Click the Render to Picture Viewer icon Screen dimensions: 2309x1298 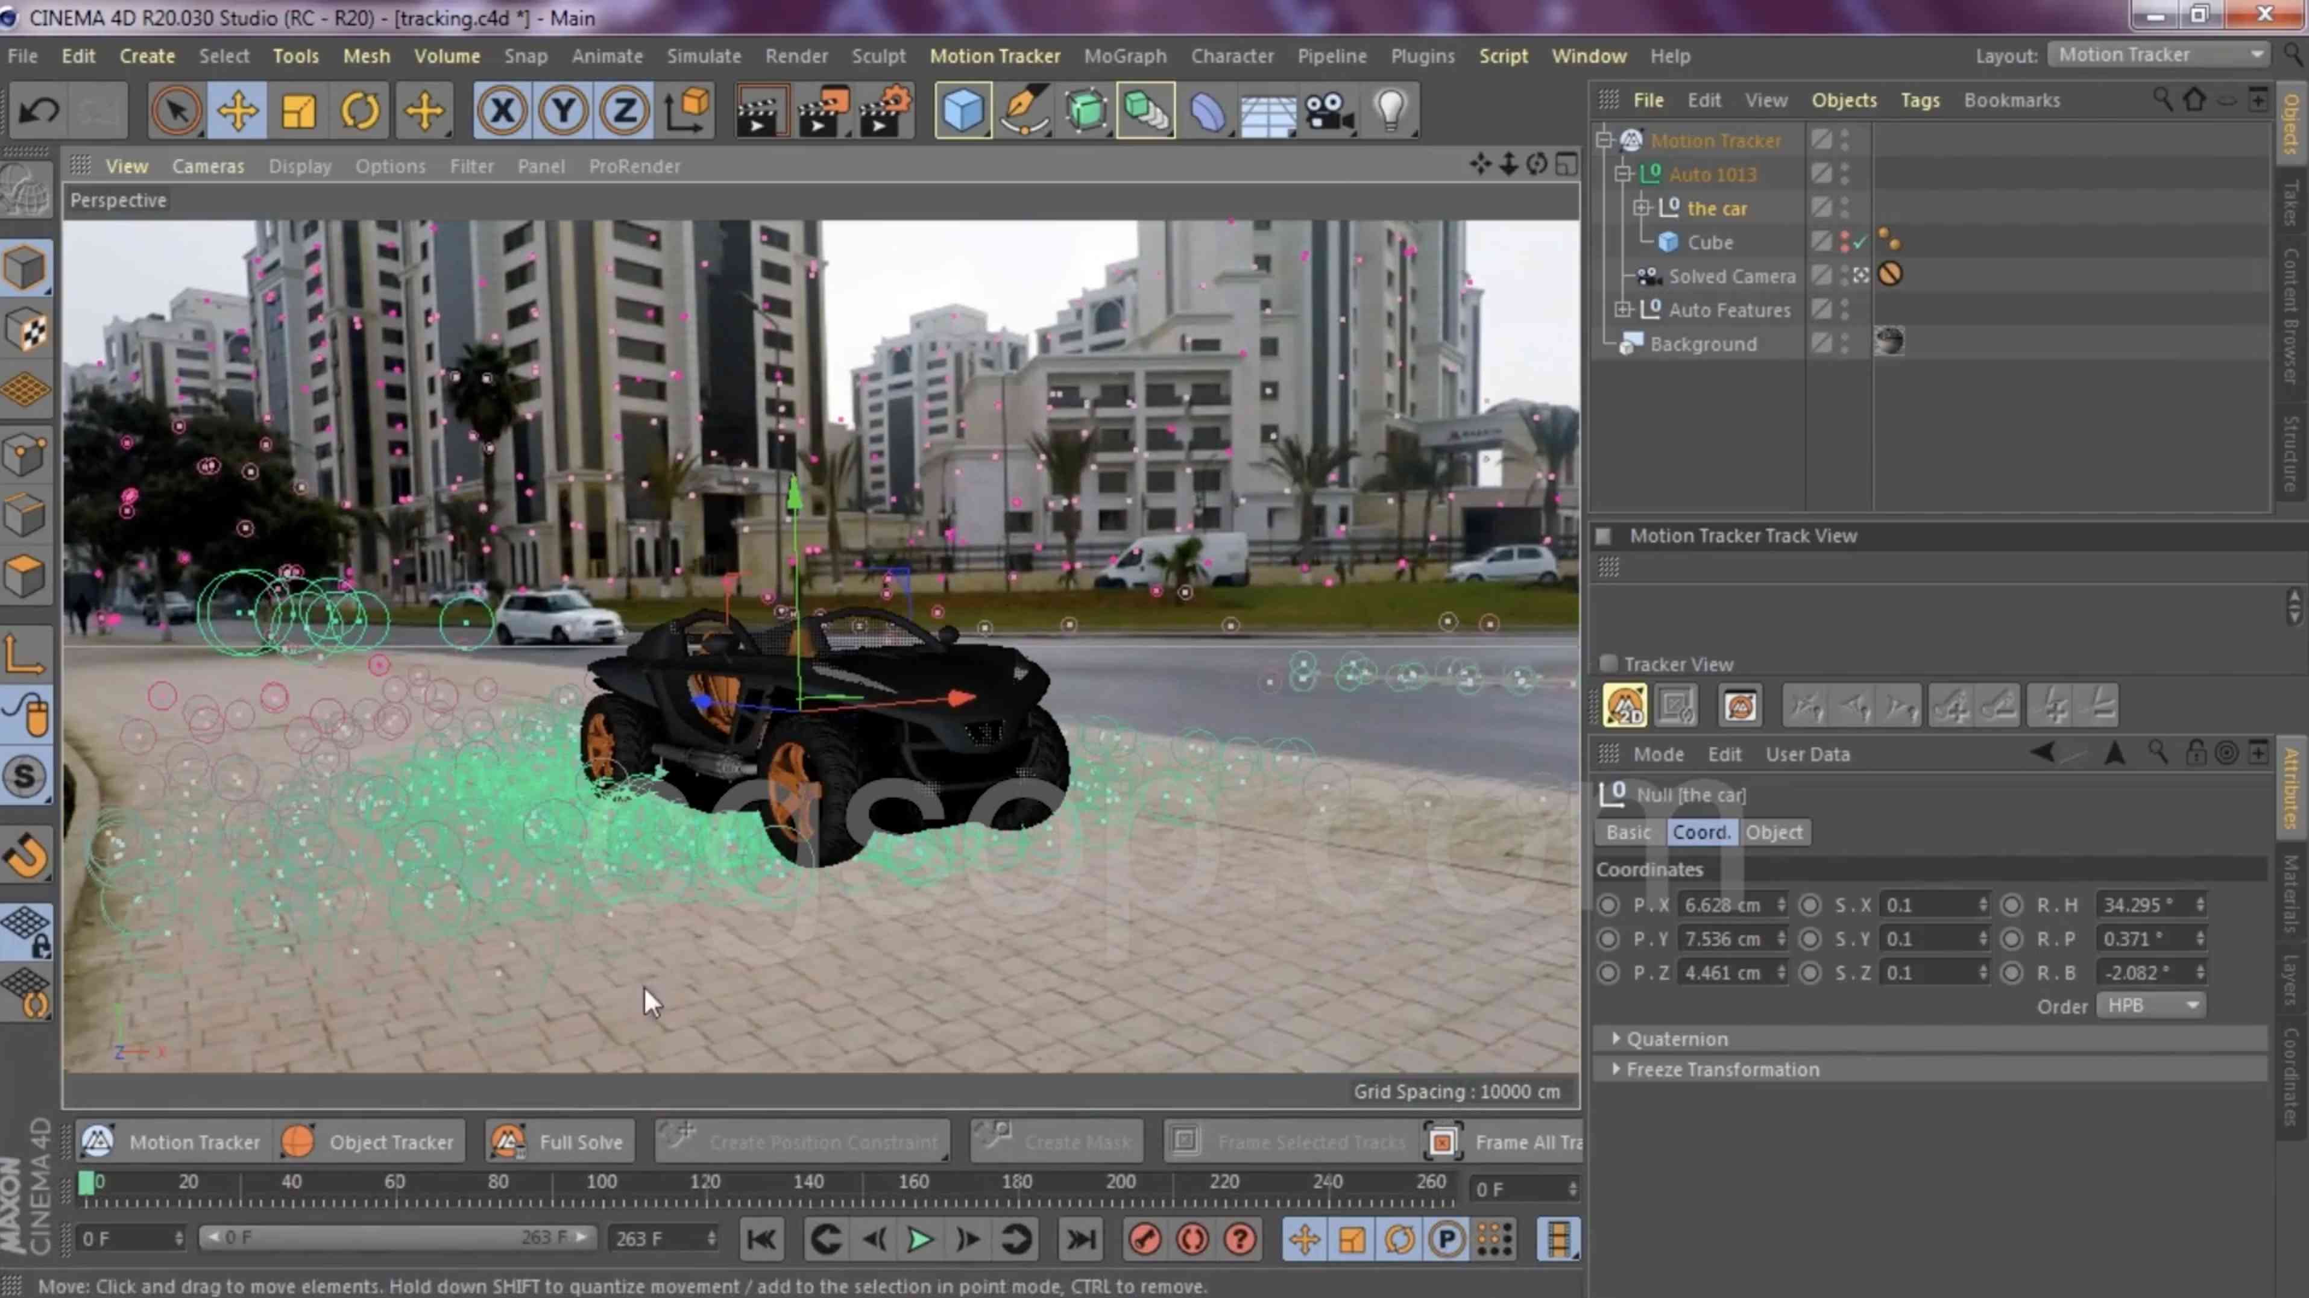point(823,111)
